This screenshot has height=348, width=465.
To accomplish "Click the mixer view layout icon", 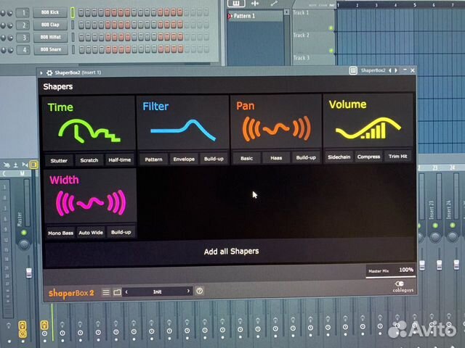I will pyautogui.click(x=33, y=165).
